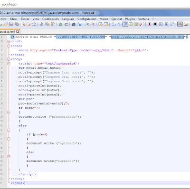The width and height of the screenshot is (190, 189).
Task: Click the 'suspenso' string in document.write
Action: tap(66, 161)
